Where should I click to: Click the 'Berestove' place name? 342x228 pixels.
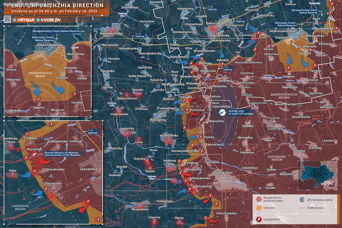(157, 2)
